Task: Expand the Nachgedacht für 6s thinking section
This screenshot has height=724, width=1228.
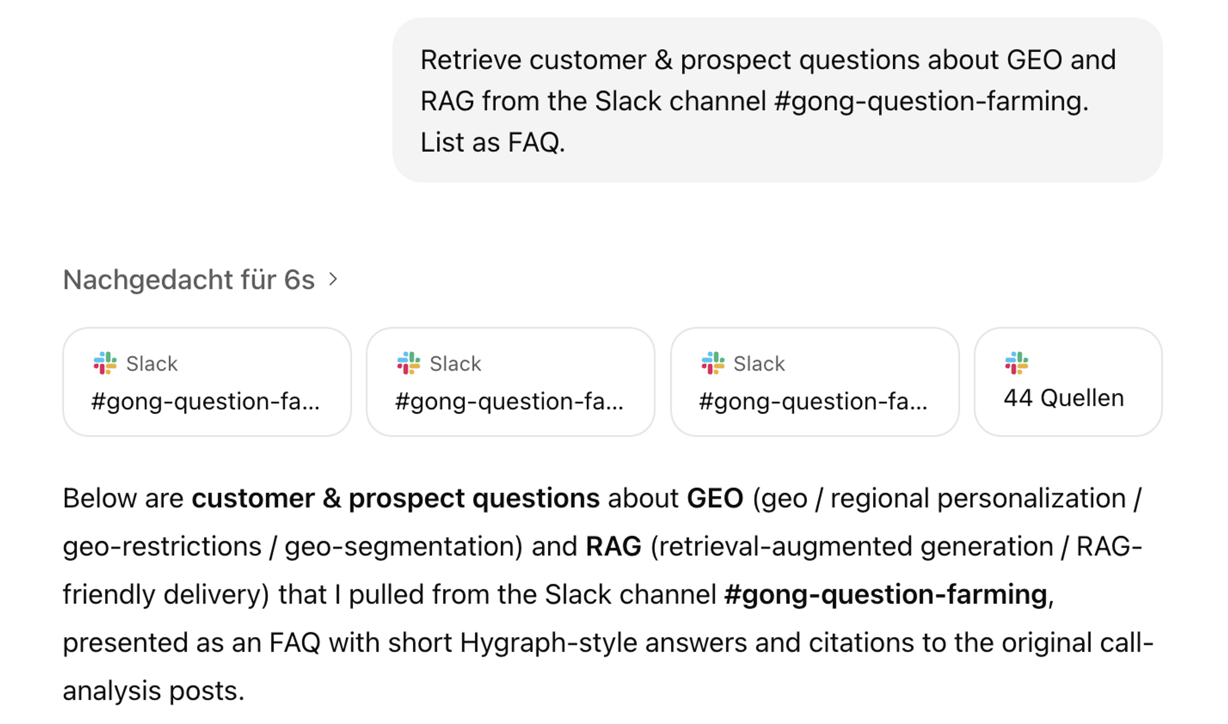Action: [x=198, y=279]
